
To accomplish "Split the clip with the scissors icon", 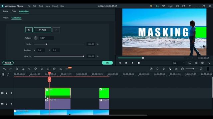I will coord(23,69).
